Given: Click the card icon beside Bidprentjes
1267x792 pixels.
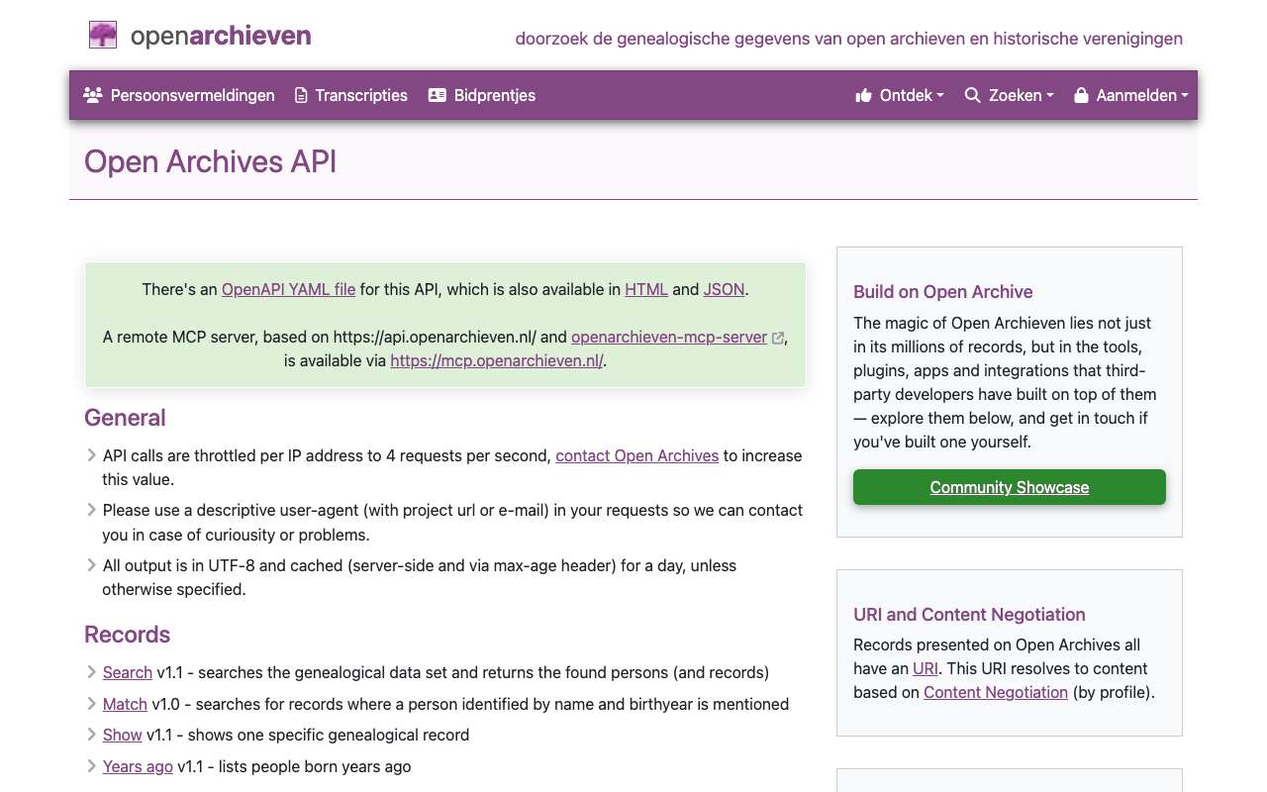Looking at the screenshot, I should 438,95.
